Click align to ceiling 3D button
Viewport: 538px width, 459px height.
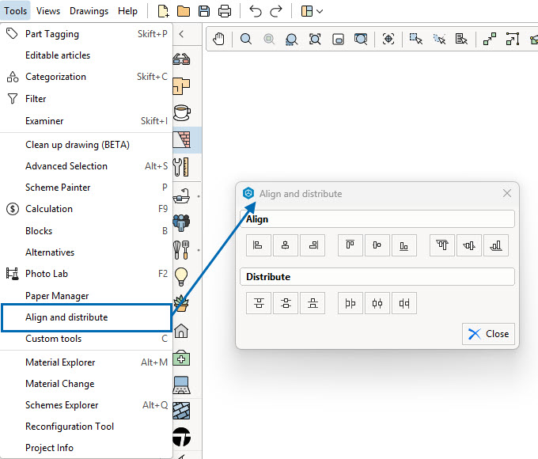[x=442, y=245]
